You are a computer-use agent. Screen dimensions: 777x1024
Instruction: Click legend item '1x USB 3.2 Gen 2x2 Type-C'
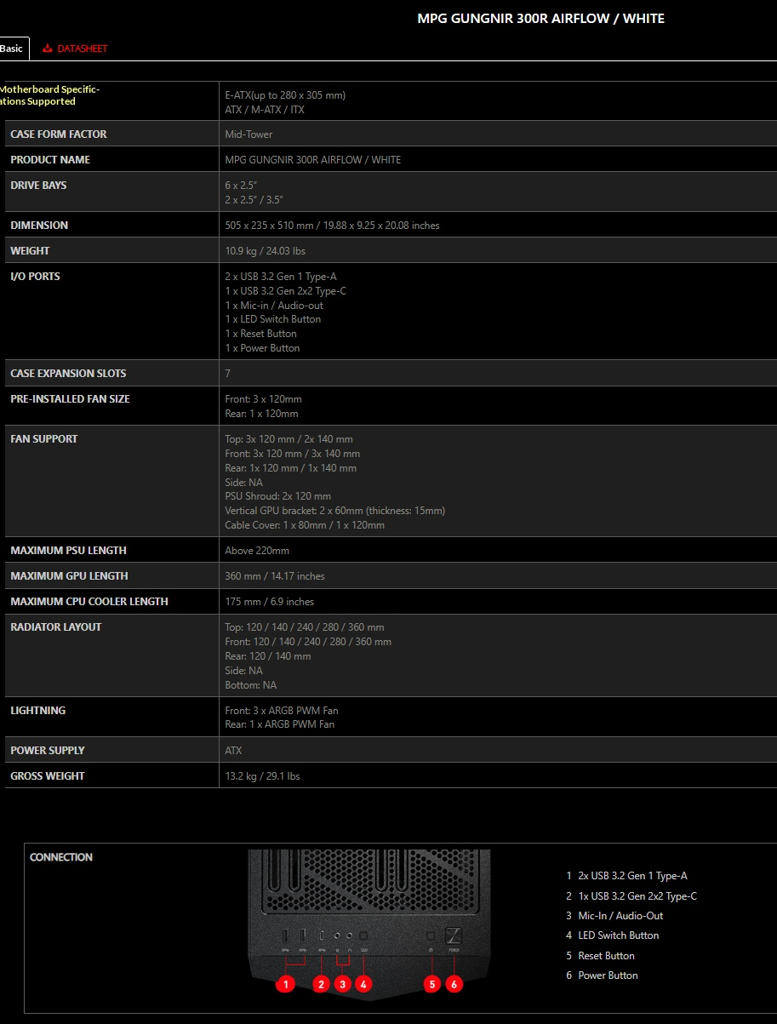click(x=637, y=896)
